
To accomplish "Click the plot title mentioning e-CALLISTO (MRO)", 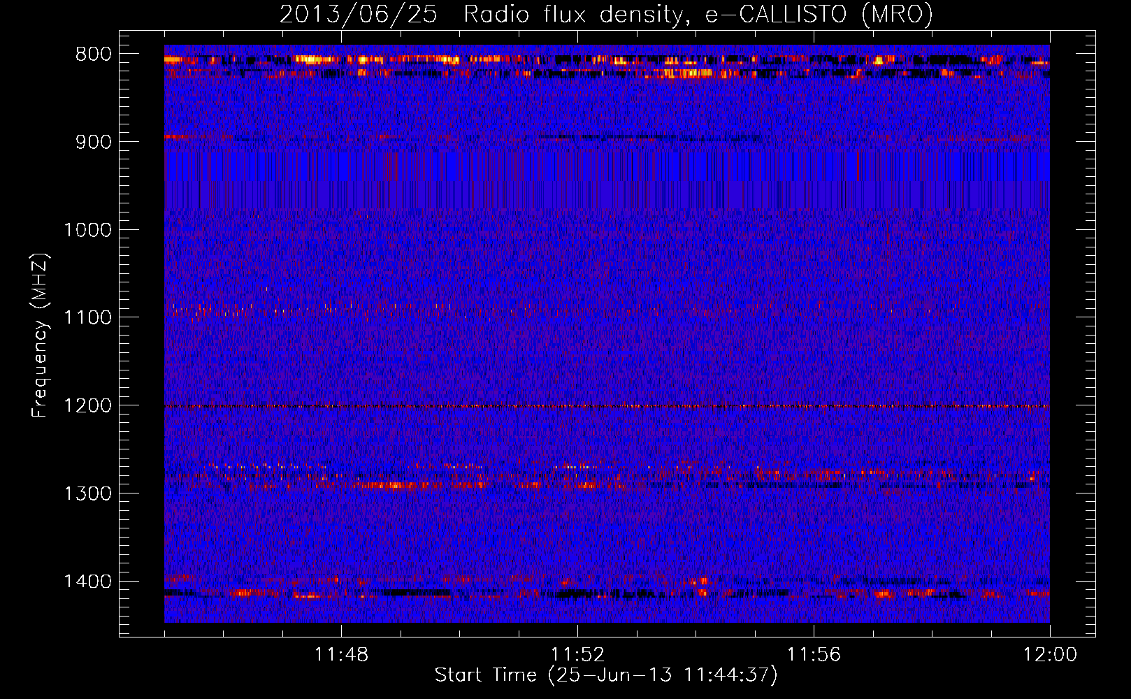I will [606, 14].
